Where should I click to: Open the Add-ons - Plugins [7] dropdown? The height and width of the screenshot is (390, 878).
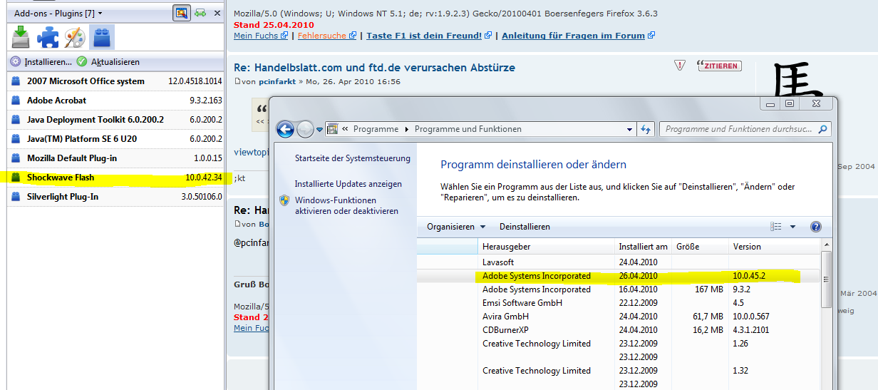58,13
